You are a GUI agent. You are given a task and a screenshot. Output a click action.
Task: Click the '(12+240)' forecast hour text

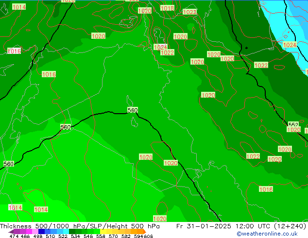[290, 226]
